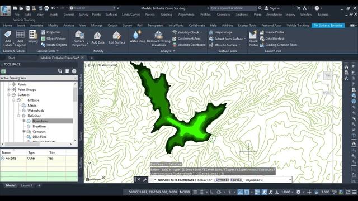Screen dimensions: 358x201
Task: Click the Plot printer icon
Action: point(46,8)
